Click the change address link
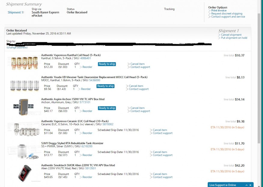The height and width of the screenshot is (187, 263). click(17, 48)
